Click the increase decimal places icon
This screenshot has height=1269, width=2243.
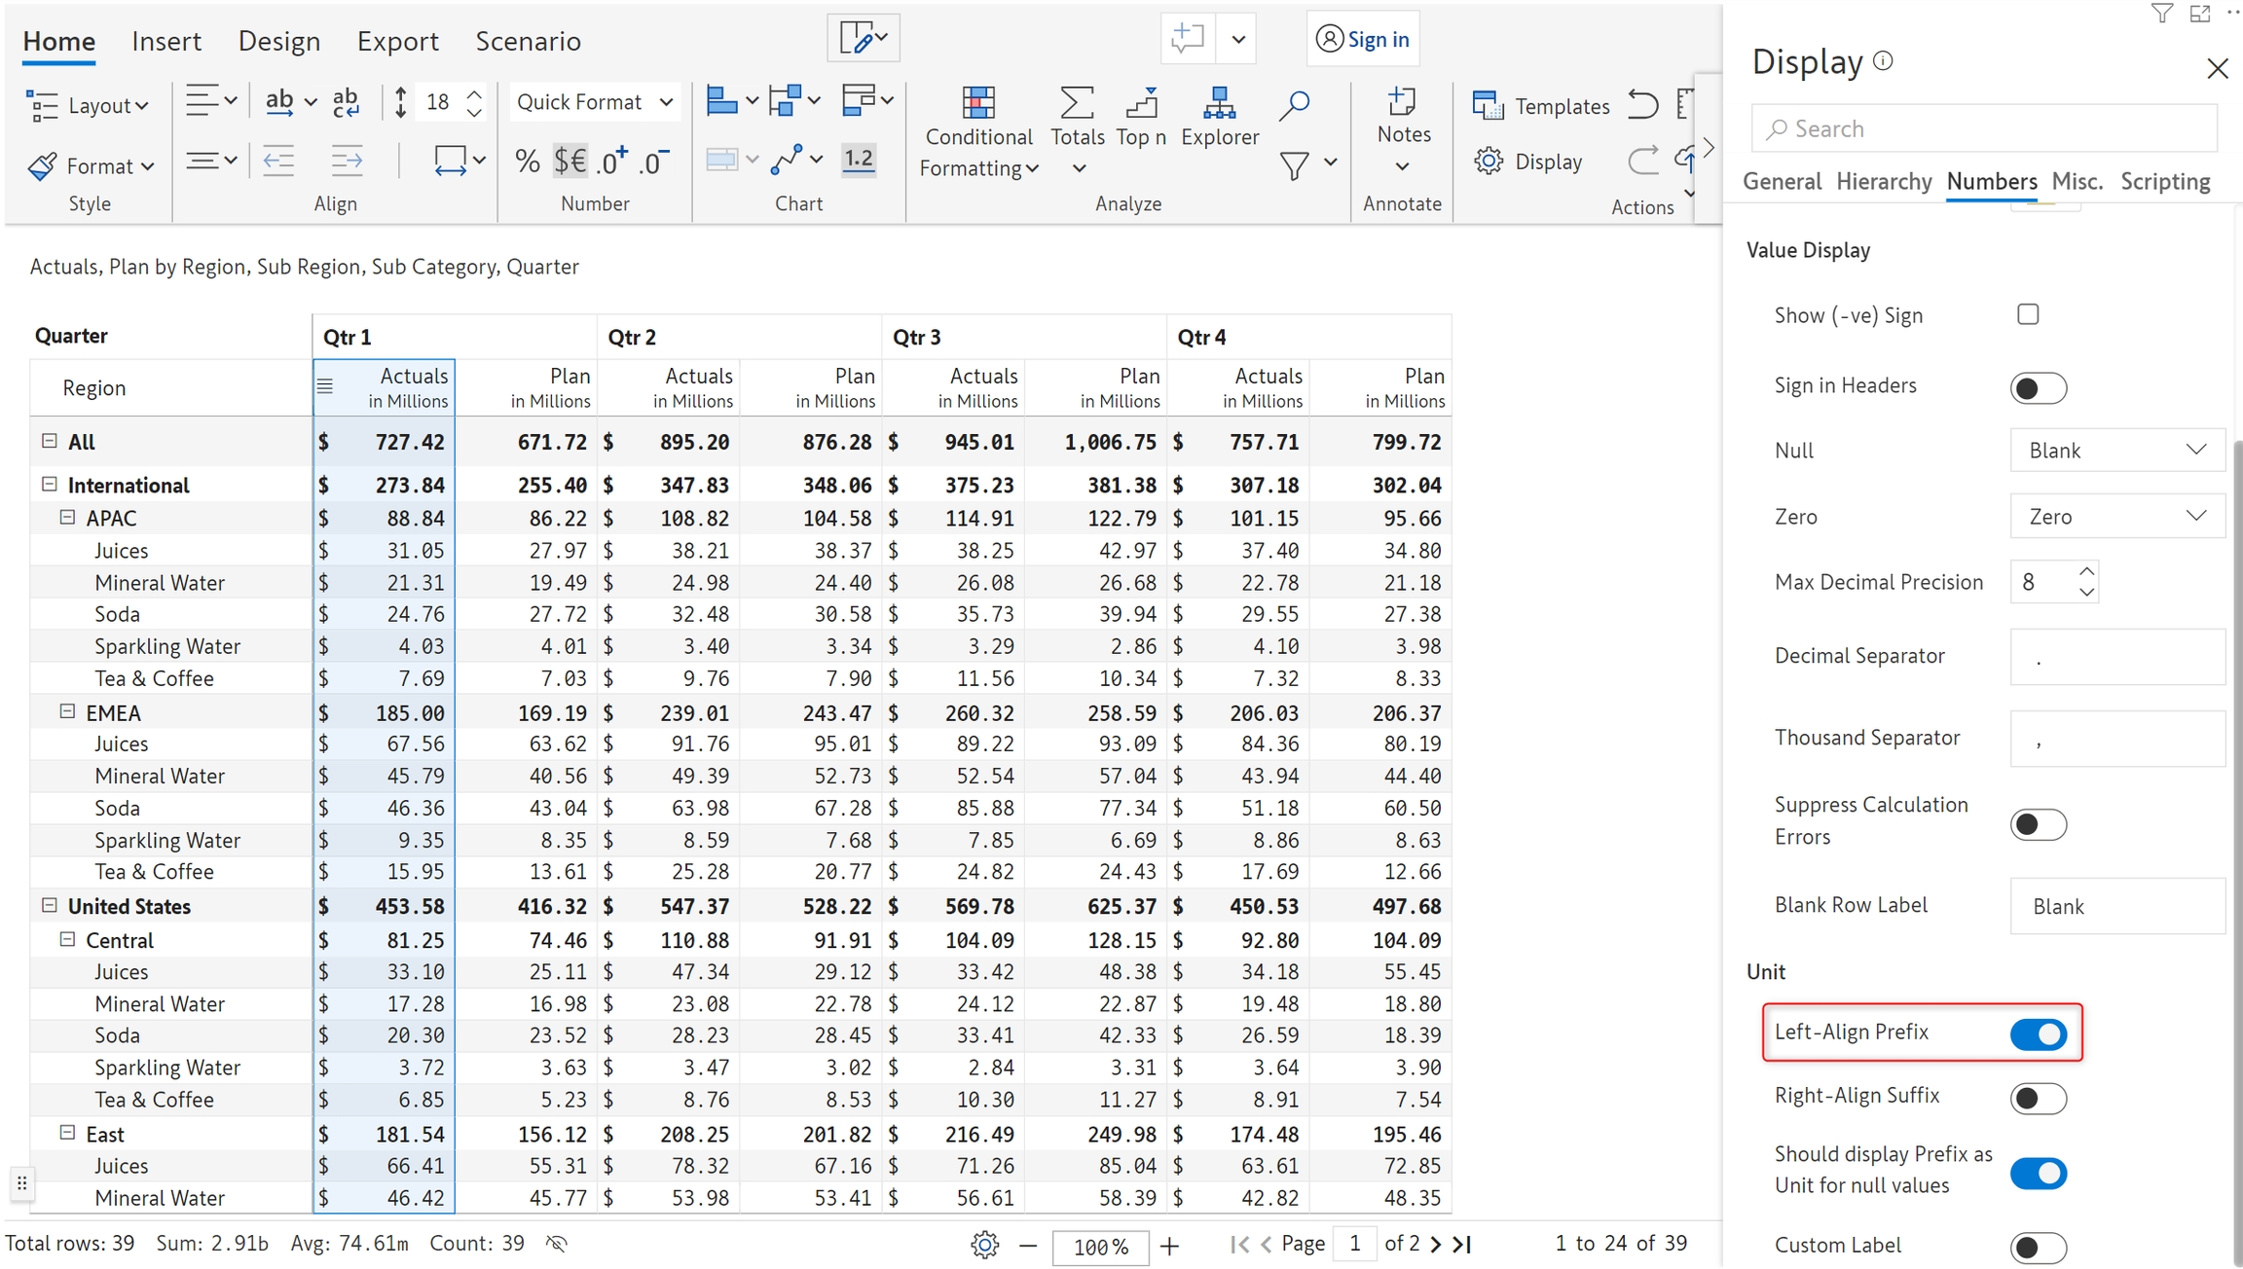click(x=612, y=161)
